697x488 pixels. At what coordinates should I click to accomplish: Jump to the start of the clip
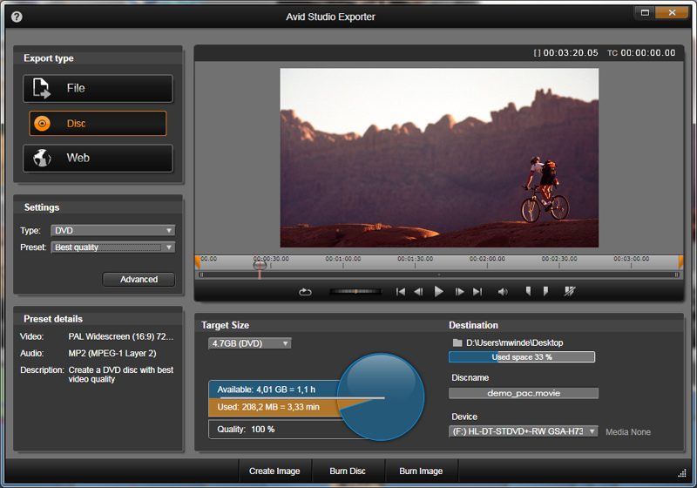point(401,292)
